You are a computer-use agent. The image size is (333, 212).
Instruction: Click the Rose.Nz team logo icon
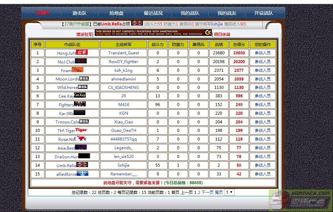80,139
